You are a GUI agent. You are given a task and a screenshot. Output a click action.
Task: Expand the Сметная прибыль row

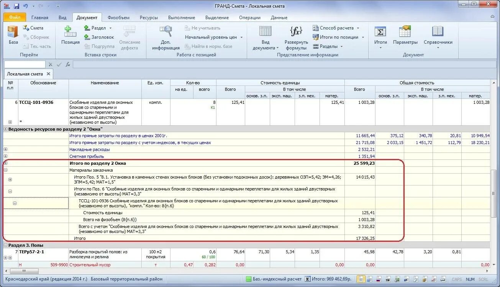coord(5,156)
